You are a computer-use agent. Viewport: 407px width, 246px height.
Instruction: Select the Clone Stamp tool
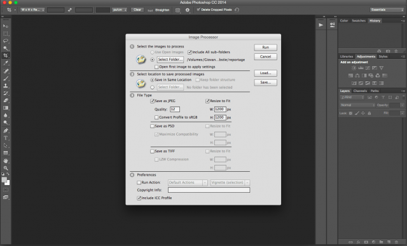click(x=6, y=86)
